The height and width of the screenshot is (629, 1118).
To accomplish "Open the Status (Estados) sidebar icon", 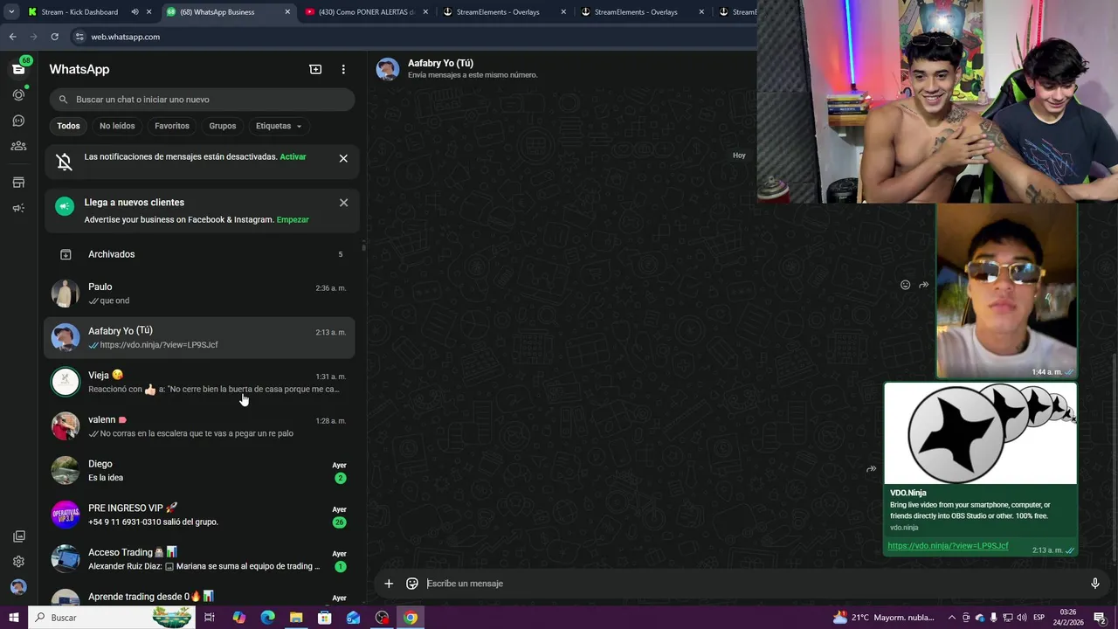I will coord(18,94).
